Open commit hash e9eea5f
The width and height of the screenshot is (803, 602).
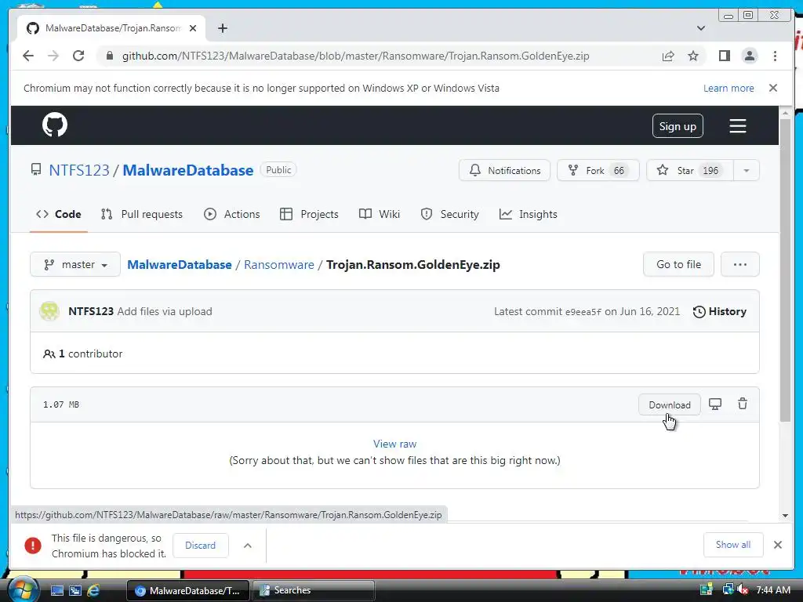tap(583, 312)
